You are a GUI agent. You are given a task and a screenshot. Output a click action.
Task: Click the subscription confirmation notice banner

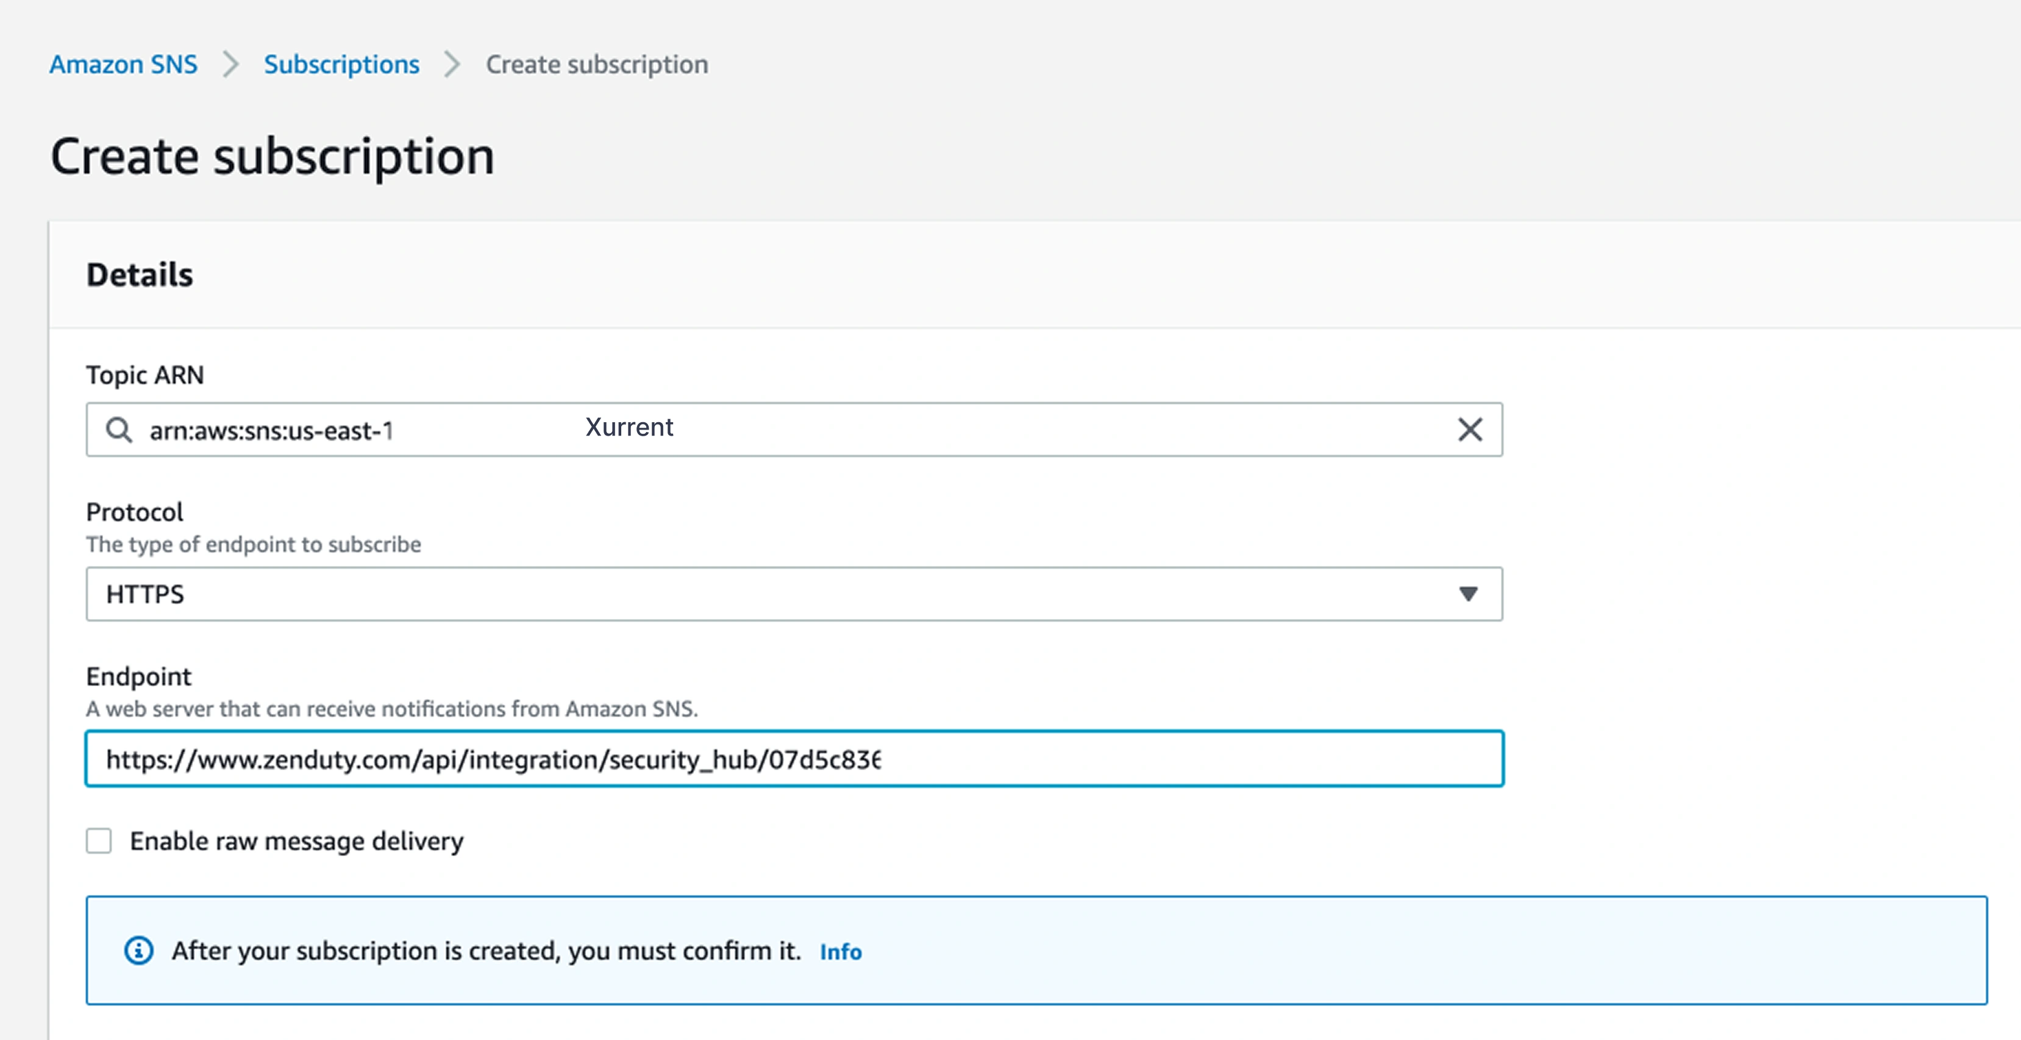pos(1334,950)
